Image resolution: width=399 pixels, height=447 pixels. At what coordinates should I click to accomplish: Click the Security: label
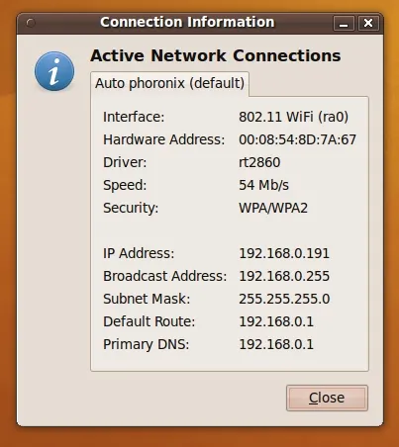[x=131, y=208]
